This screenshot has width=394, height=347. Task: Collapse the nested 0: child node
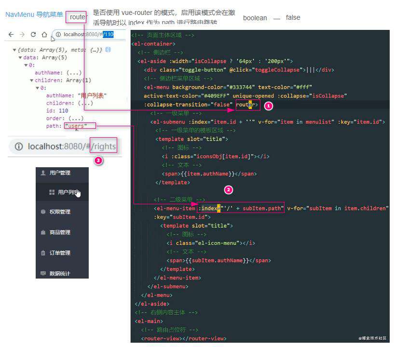coord(37,88)
